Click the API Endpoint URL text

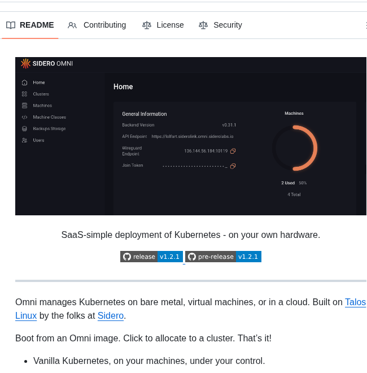[192, 136]
